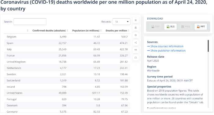Sort by the country name column arrows
The width and height of the screenshot is (214, 115).
[x=28, y=31]
